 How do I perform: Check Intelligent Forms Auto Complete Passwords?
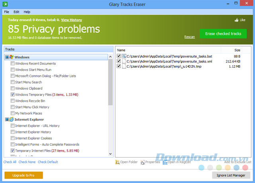click(x=12, y=144)
